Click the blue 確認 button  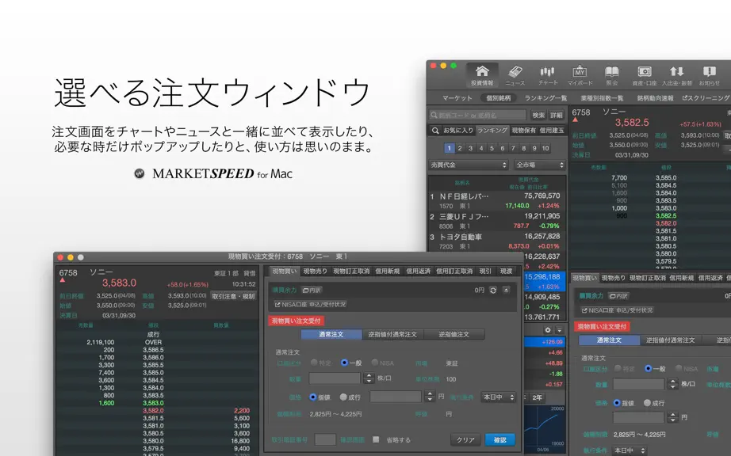coord(499,439)
